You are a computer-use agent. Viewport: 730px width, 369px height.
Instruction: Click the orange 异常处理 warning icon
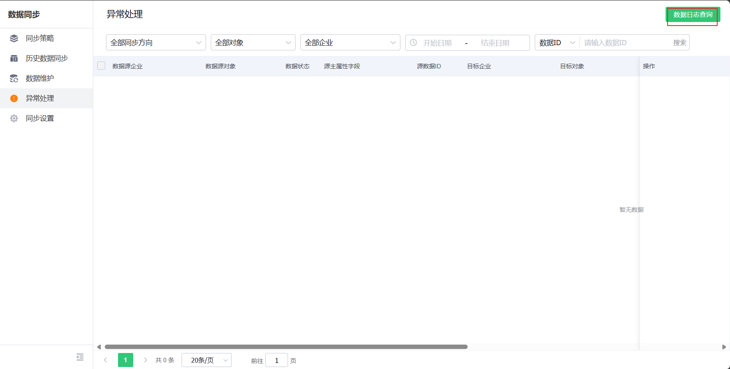pyautogui.click(x=14, y=98)
